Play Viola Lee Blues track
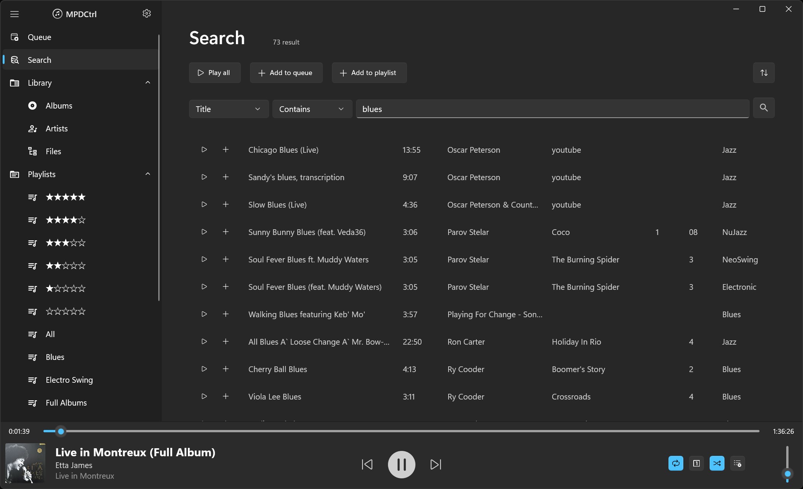This screenshot has height=489, width=803. click(204, 396)
